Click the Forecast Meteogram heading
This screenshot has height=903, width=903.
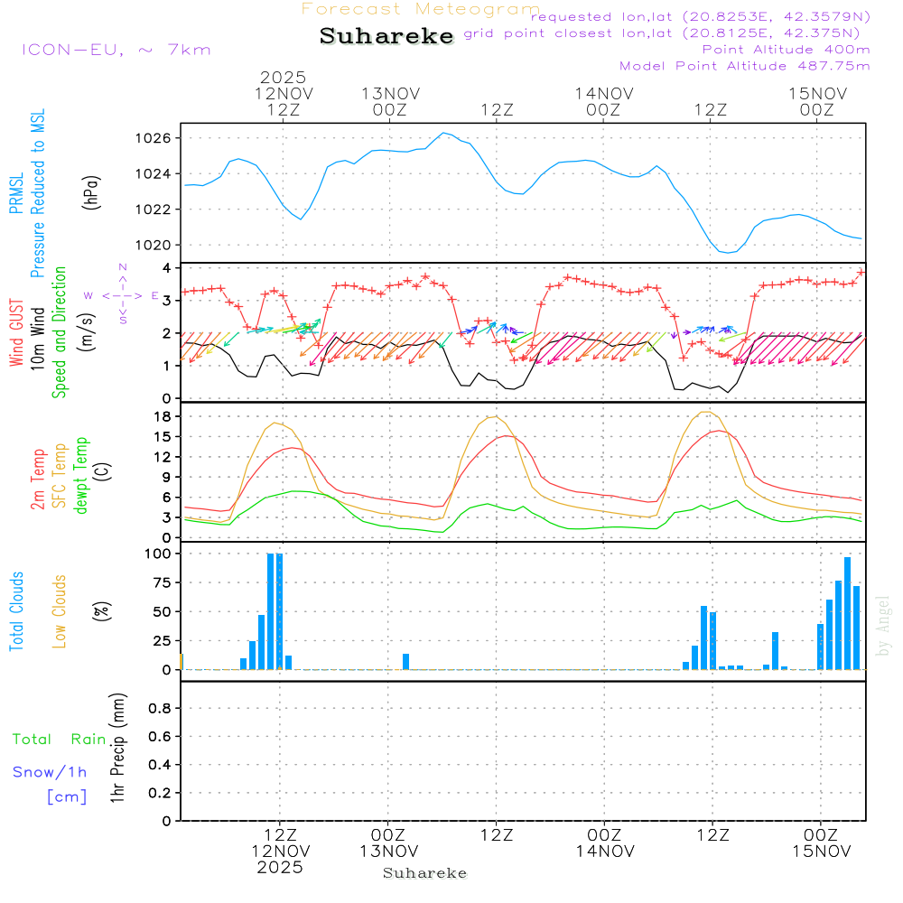pos(421,9)
